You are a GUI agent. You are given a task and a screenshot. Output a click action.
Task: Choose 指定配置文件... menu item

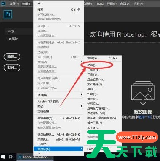point(58,123)
